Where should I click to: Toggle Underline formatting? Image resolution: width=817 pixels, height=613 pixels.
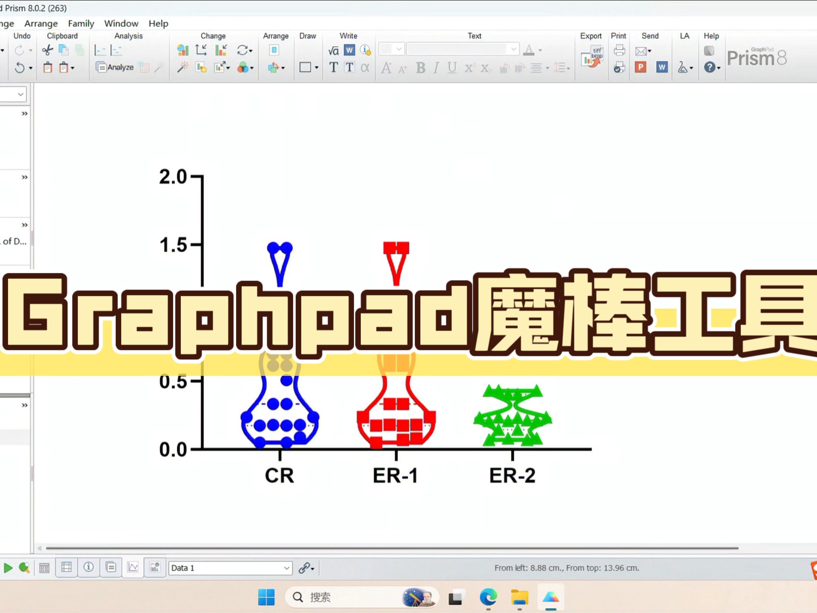point(452,68)
